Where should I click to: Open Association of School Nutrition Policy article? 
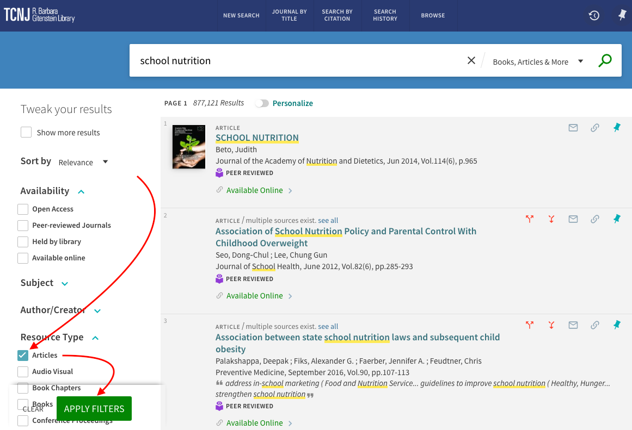pos(346,237)
